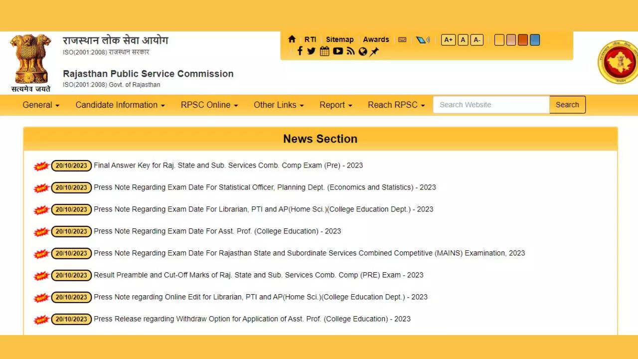Open the RPSC Online dropdown menu
The width and height of the screenshot is (638, 359).
coord(209,105)
